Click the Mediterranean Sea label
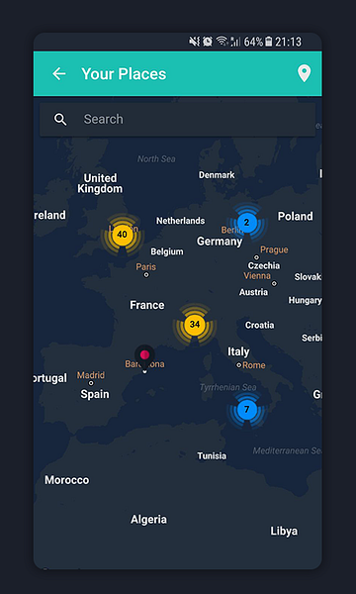The image size is (356, 594). pos(287,450)
